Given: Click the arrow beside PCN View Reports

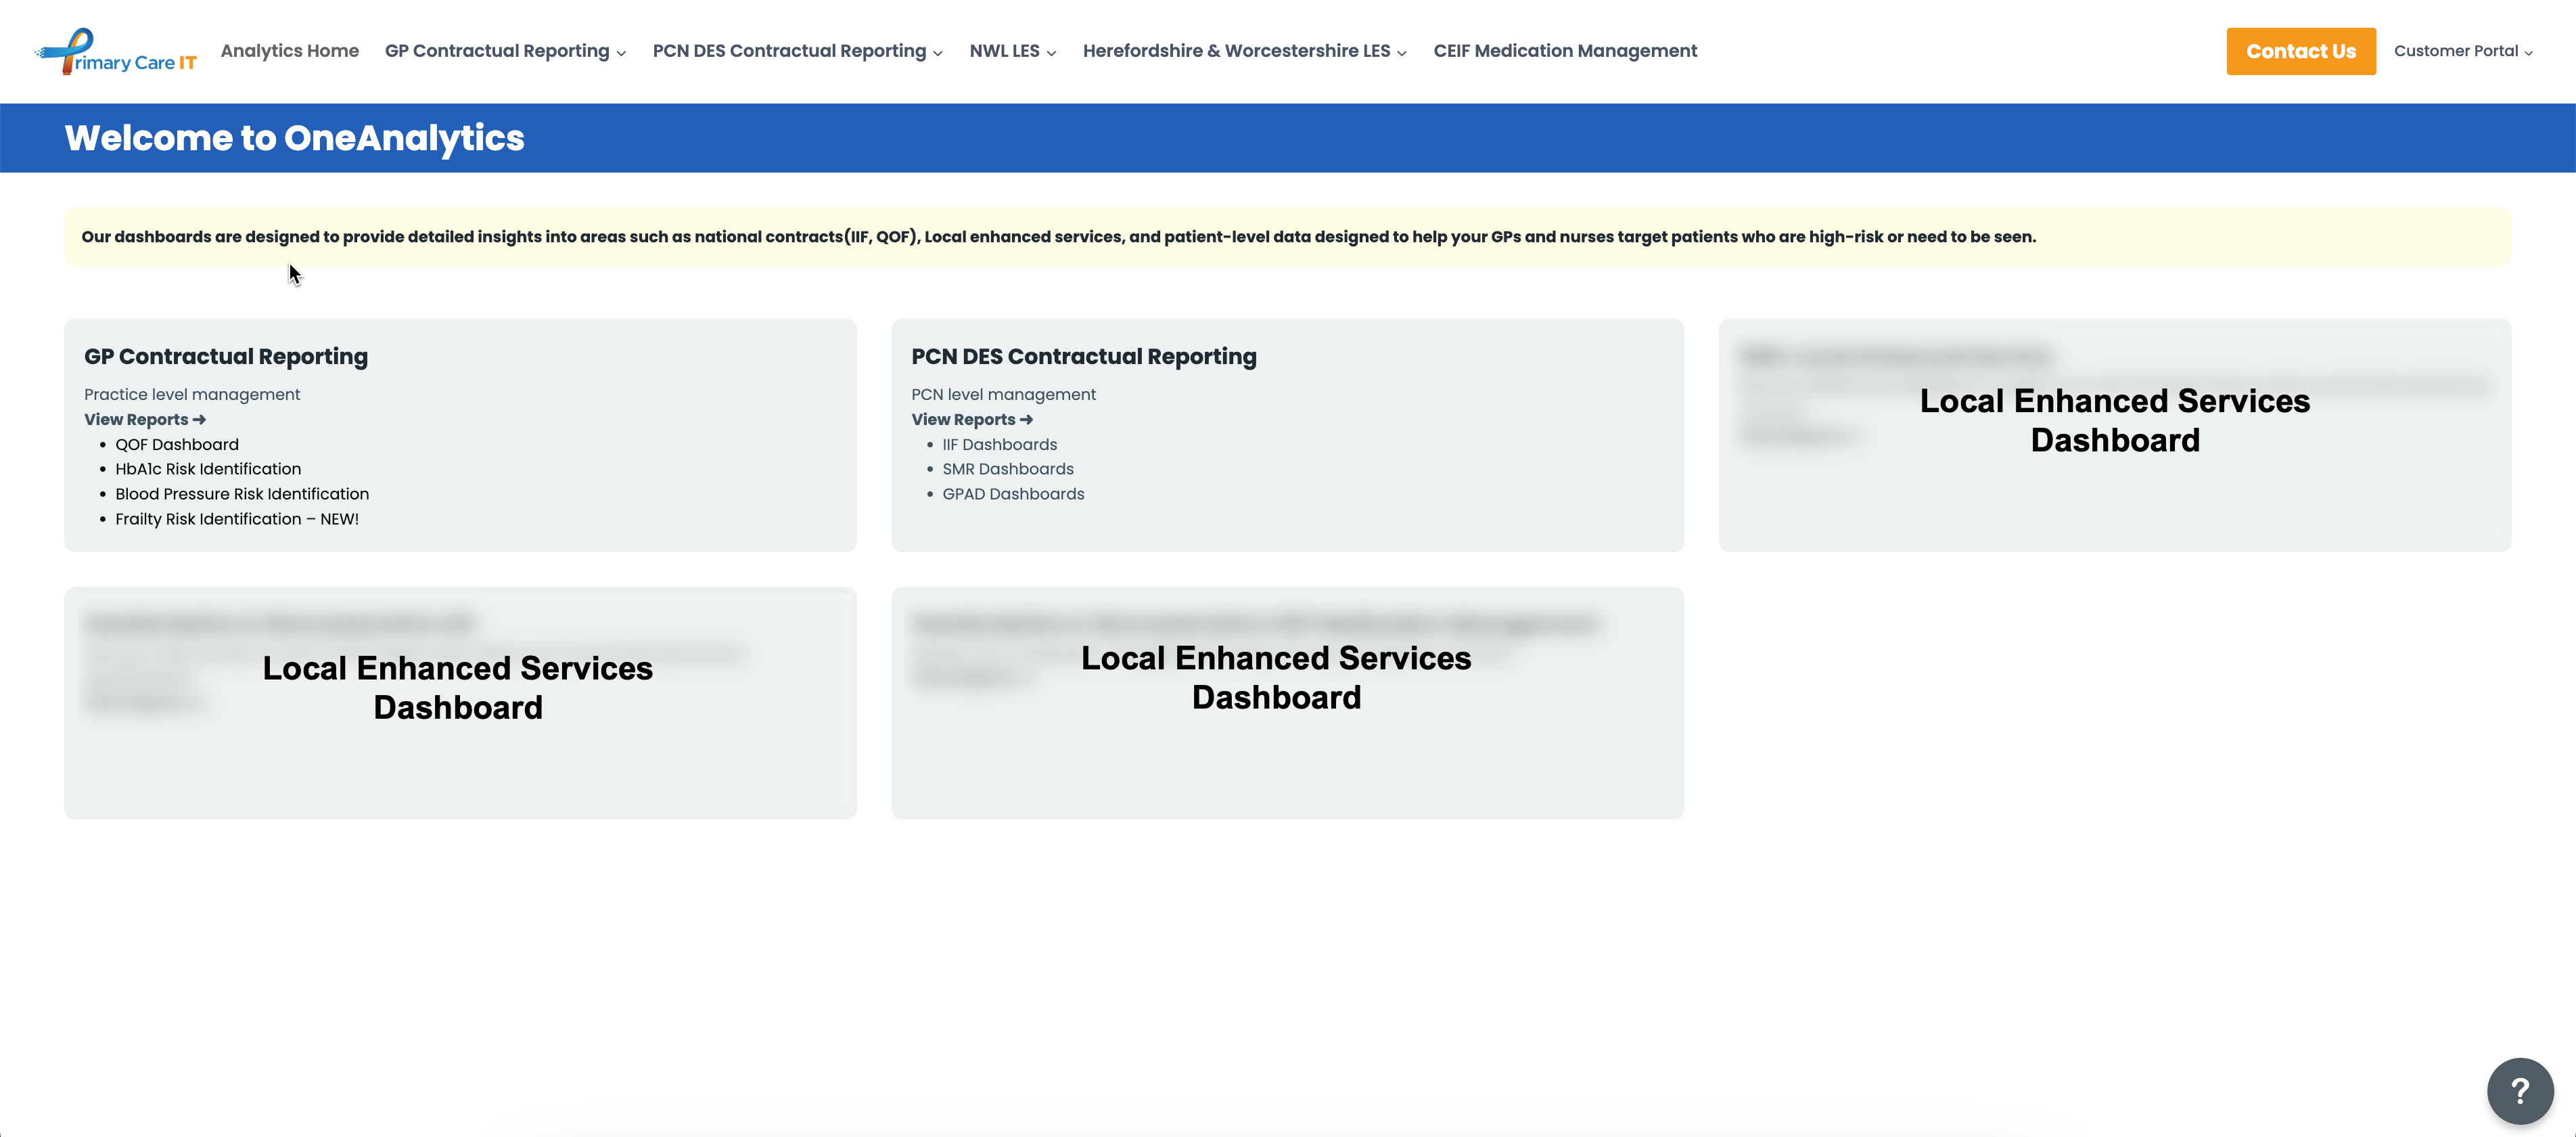Looking at the screenshot, I should (1026, 420).
